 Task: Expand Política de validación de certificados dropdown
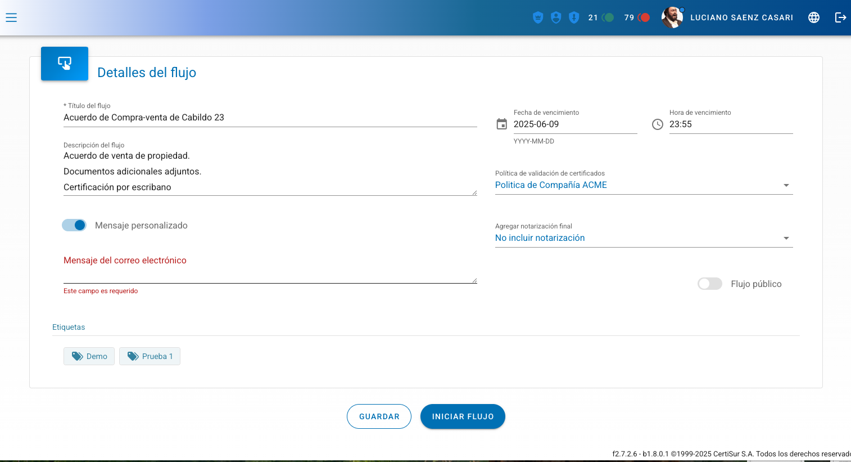pos(644,185)
